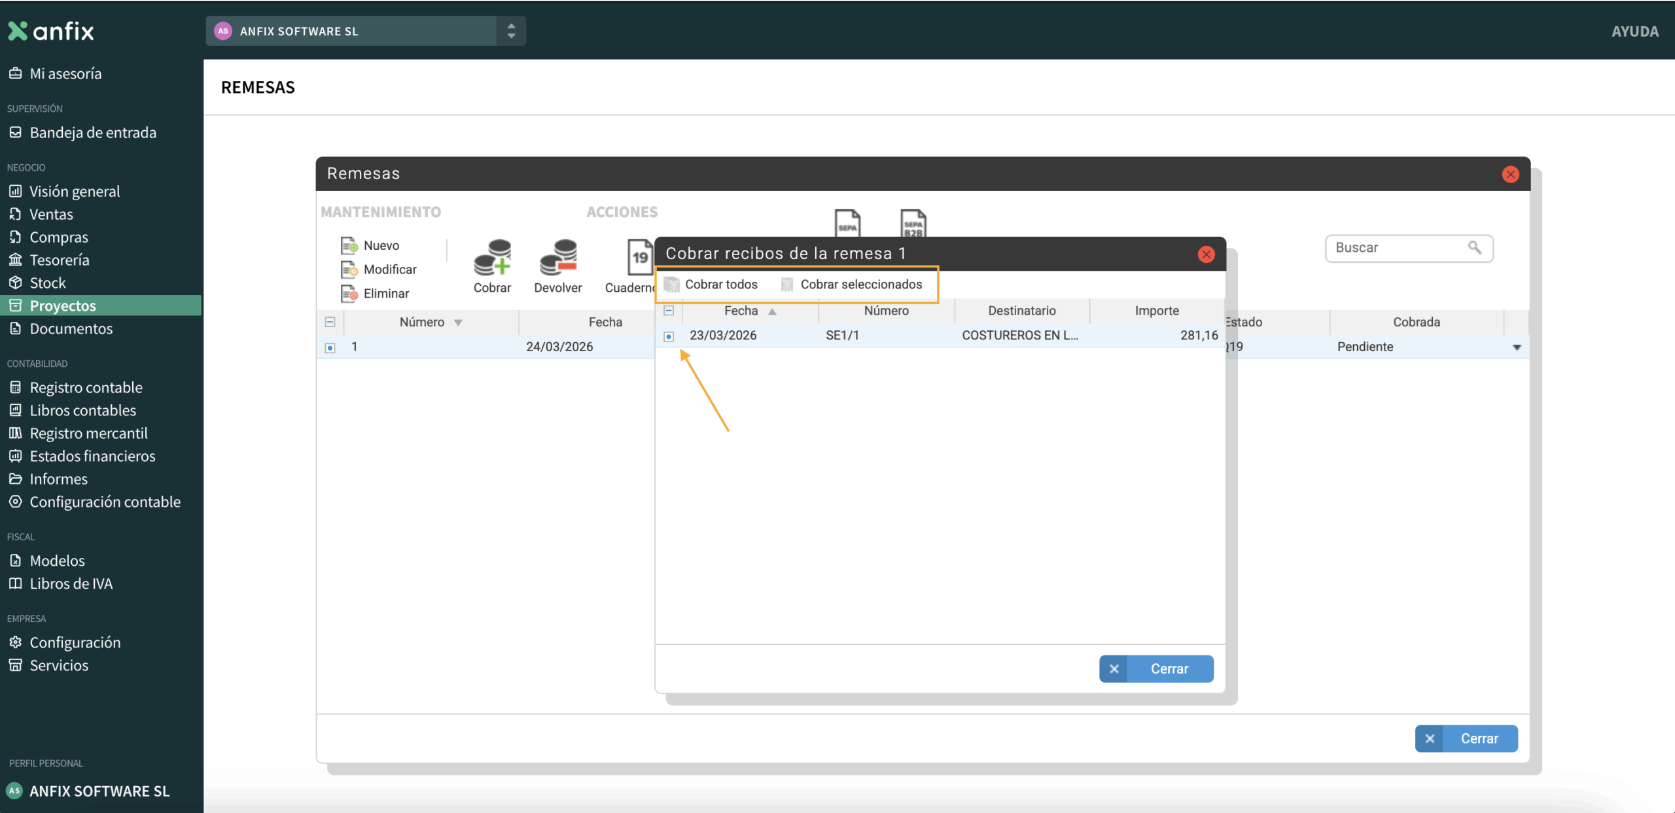Click the Nuevo remesa icon
This screenshot has height=813, width=1675.
pyautogui.click(x=349, y=245)
